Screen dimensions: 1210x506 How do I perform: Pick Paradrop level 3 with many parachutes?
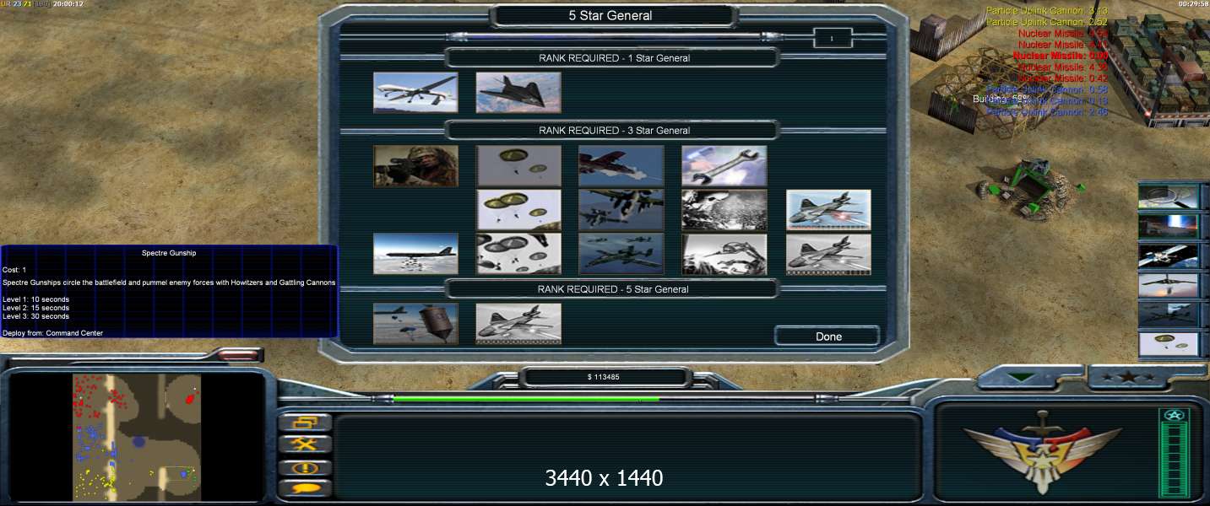(518, 254)
